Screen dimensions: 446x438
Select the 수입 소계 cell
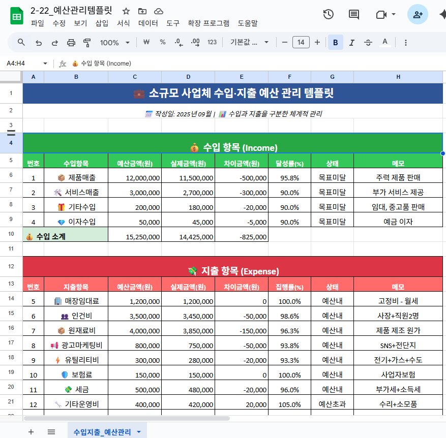click(65, 234)
